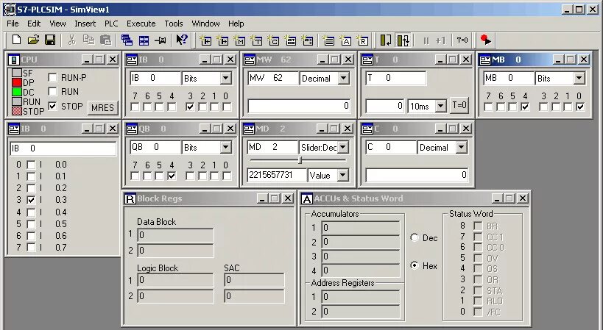The width and height of the screenshot is (603, 330).
Task: Insert a Generic variable view
Action: [290, 40]
